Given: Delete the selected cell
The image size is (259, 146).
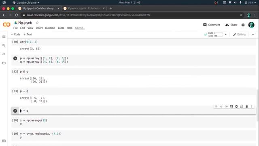Looking at the screenshot, I should coord(246,106).
